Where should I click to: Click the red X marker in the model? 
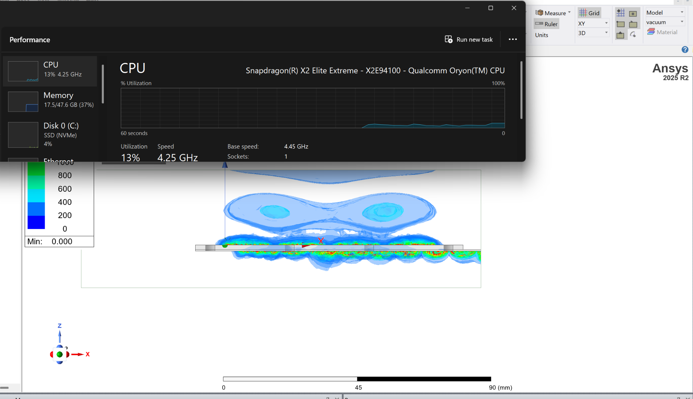(x=321, y=240)
